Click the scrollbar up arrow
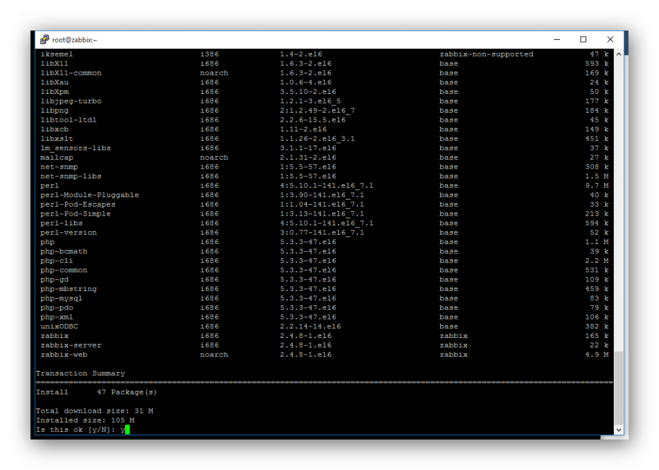 [618, 55]
